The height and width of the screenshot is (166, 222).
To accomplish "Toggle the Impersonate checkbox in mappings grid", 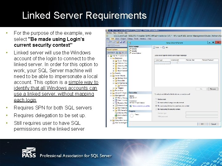I will 178,63.
